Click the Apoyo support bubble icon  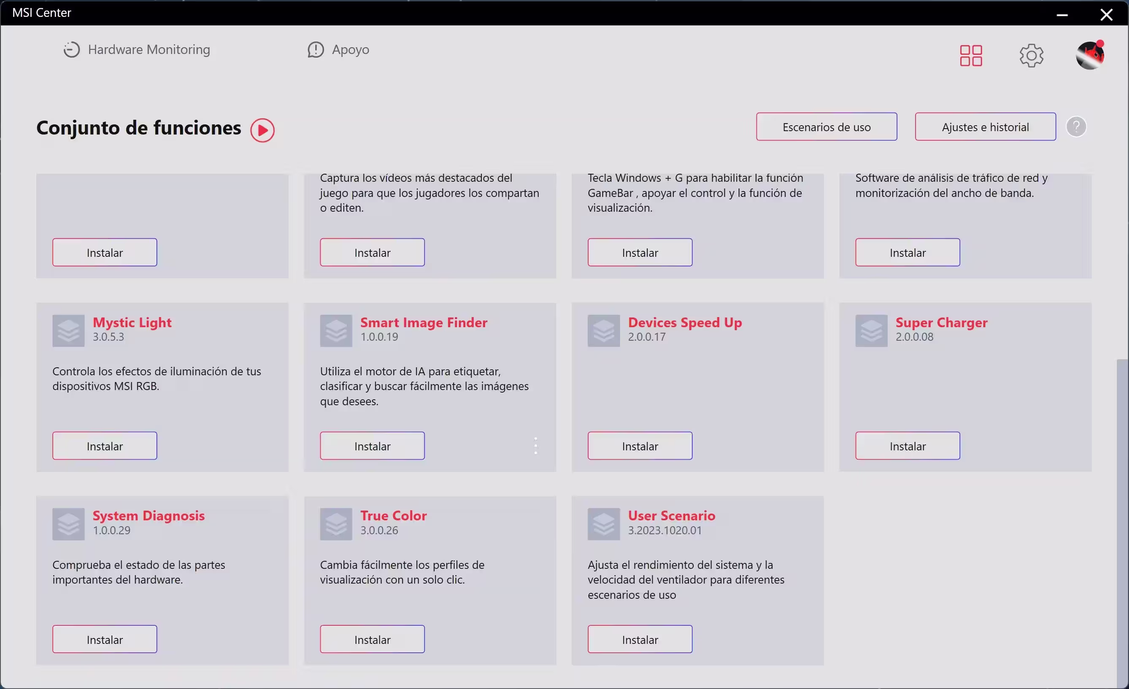tap(316, 49)
